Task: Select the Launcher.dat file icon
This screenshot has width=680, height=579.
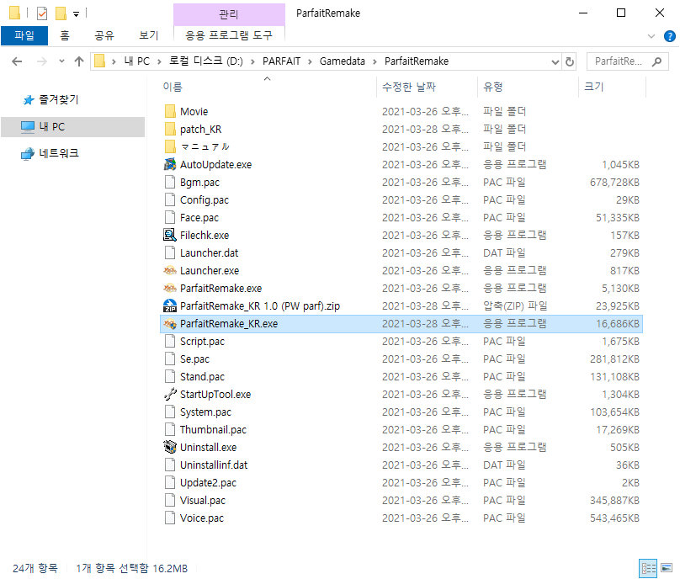Action: (170, 252)
